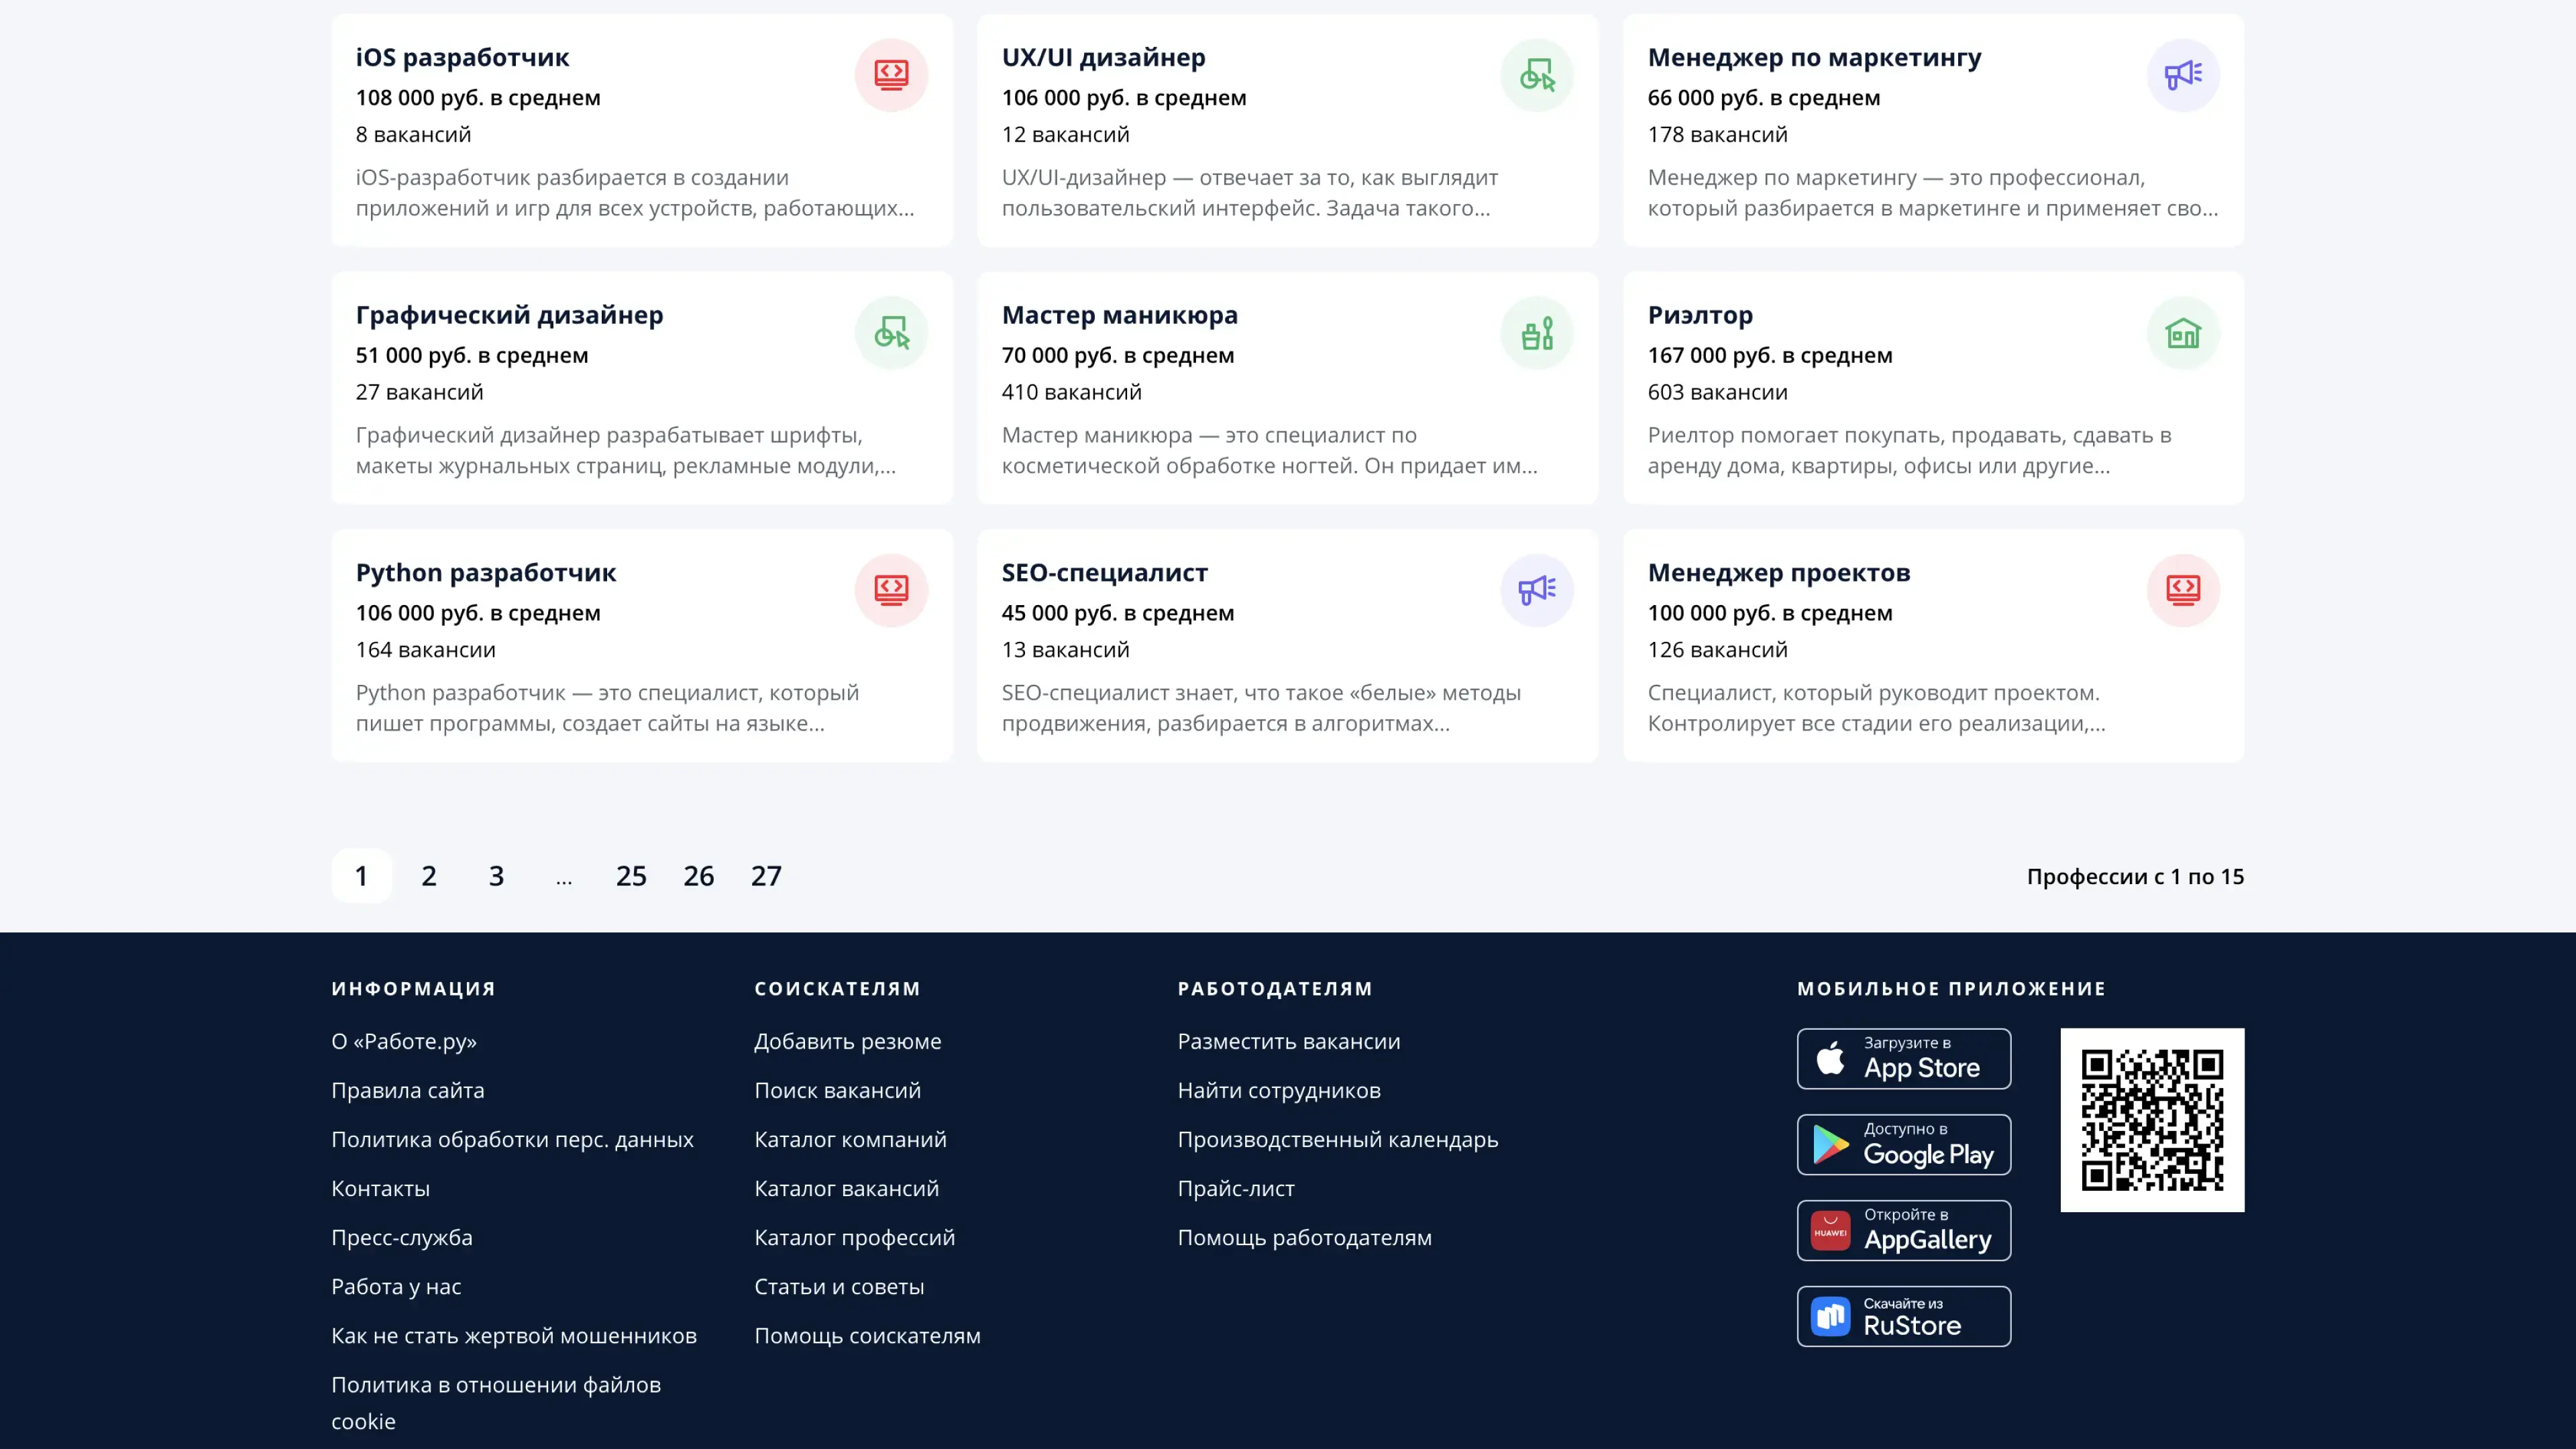Go to last pagination page 27
Viewport: 2576px width, 1449px height.
766,876
